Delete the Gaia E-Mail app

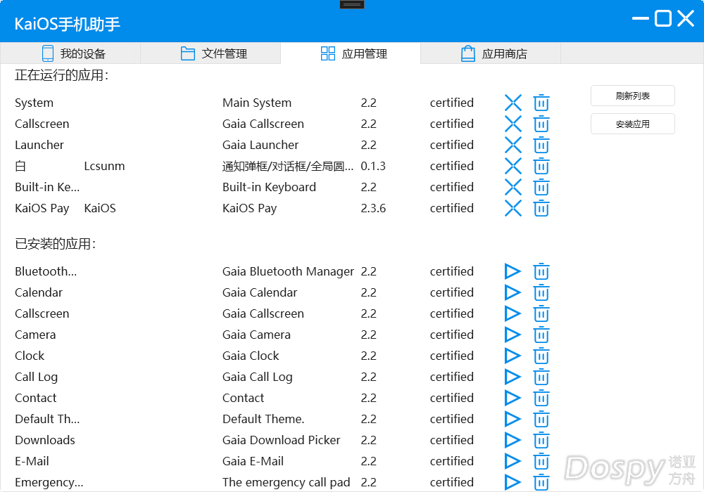(541, 461)
